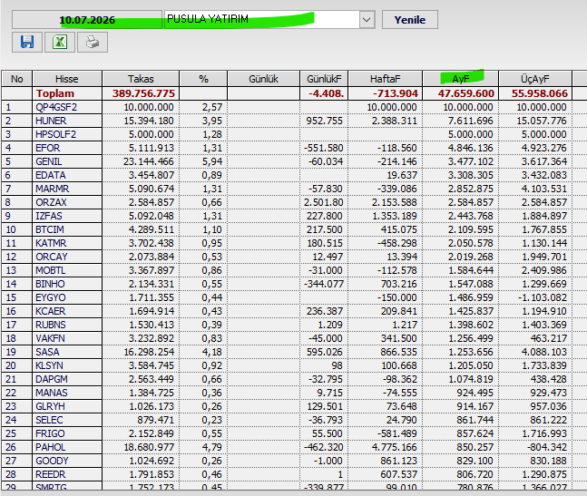Viewport: 587px width, 496px height.
Task: Click PAHOL HaftaF value 4.775.166
Action: [x=394, y=447]
